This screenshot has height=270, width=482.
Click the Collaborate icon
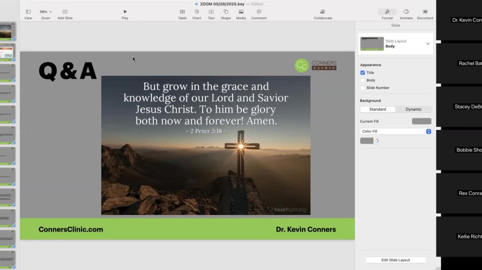point(323,12)
